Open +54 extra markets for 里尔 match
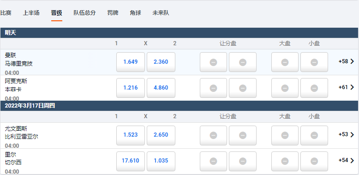This screenshot has width=359, height=175. 347,160
